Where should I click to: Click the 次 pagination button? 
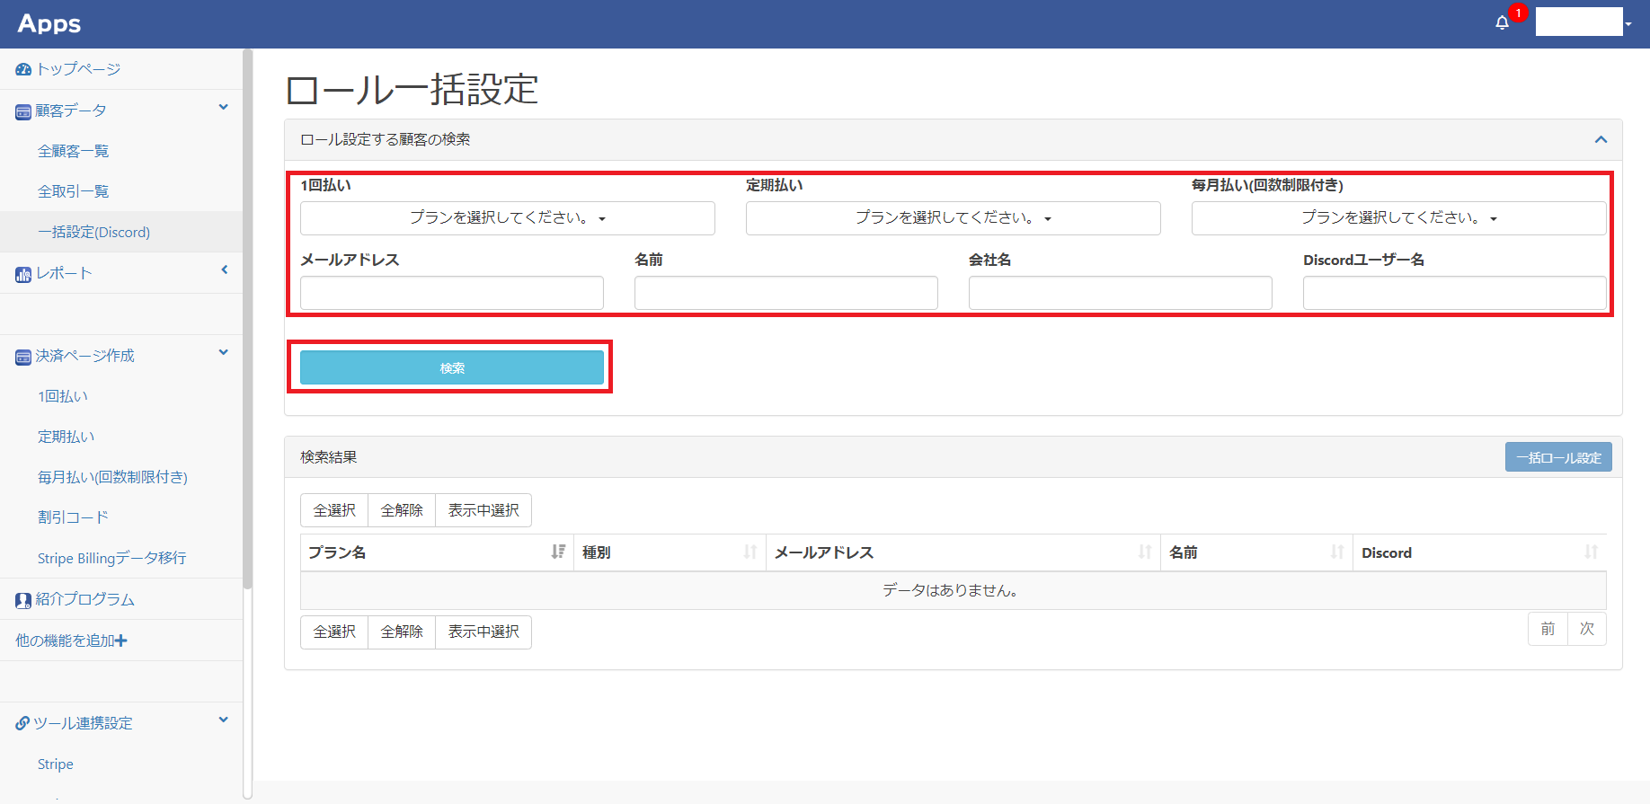pos(1587,629)
